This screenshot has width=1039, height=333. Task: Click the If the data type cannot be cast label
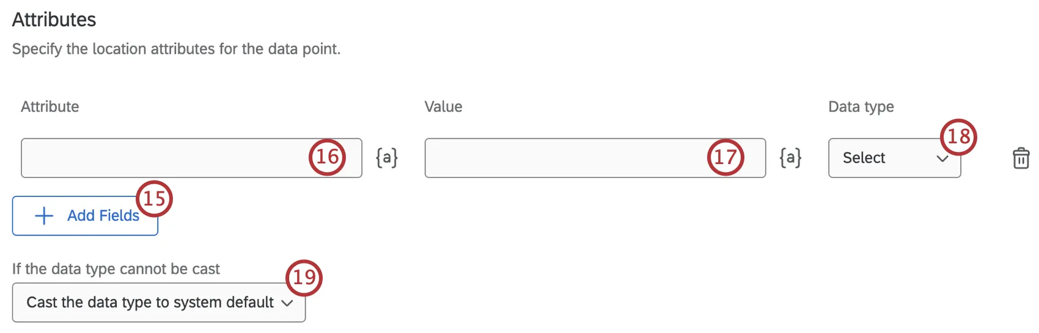tap(116, 269)
